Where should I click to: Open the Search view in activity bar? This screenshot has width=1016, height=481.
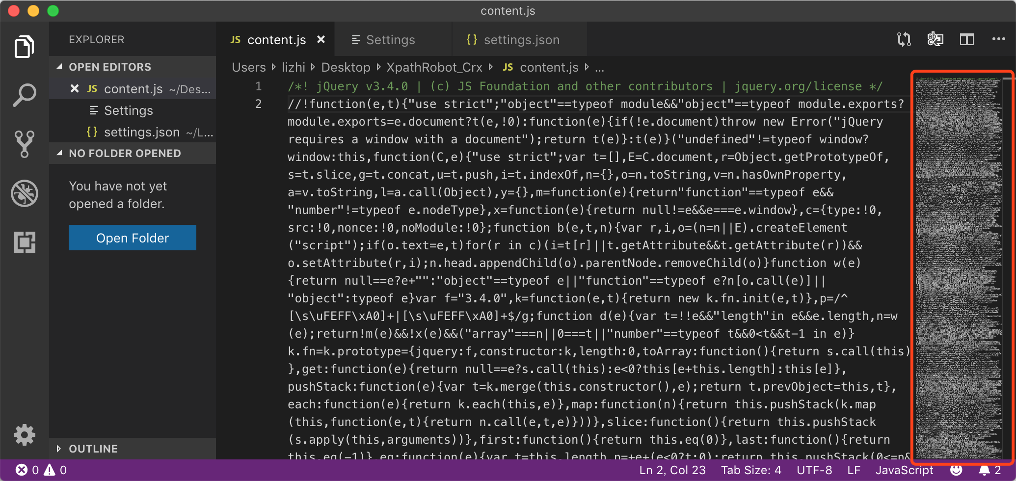coord(24,95)
